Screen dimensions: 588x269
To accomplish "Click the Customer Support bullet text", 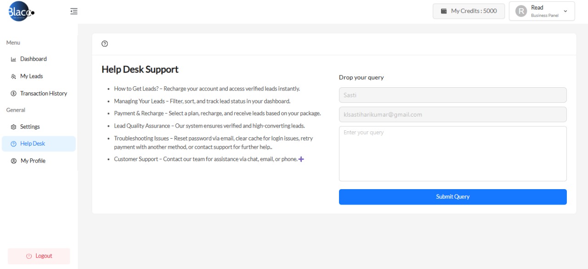I will (x=205, y=159).
